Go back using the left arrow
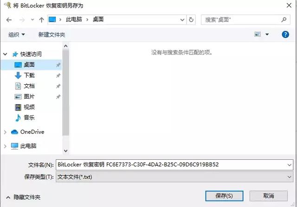The height and width of the screenshot is (207, 297). [9, 19]
